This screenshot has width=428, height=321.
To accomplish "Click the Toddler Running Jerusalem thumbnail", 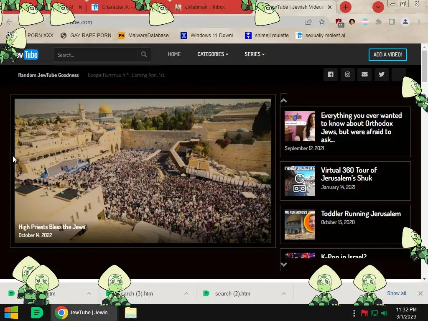I will (299, 224).
